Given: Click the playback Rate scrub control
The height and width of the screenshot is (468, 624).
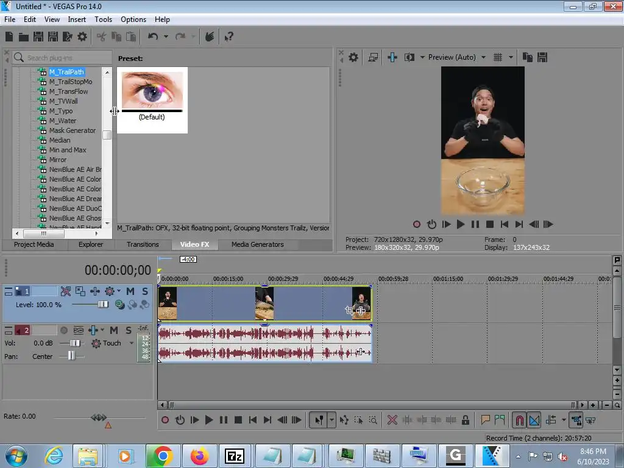Looking at the screenshot, I should [x=99, y=417].
